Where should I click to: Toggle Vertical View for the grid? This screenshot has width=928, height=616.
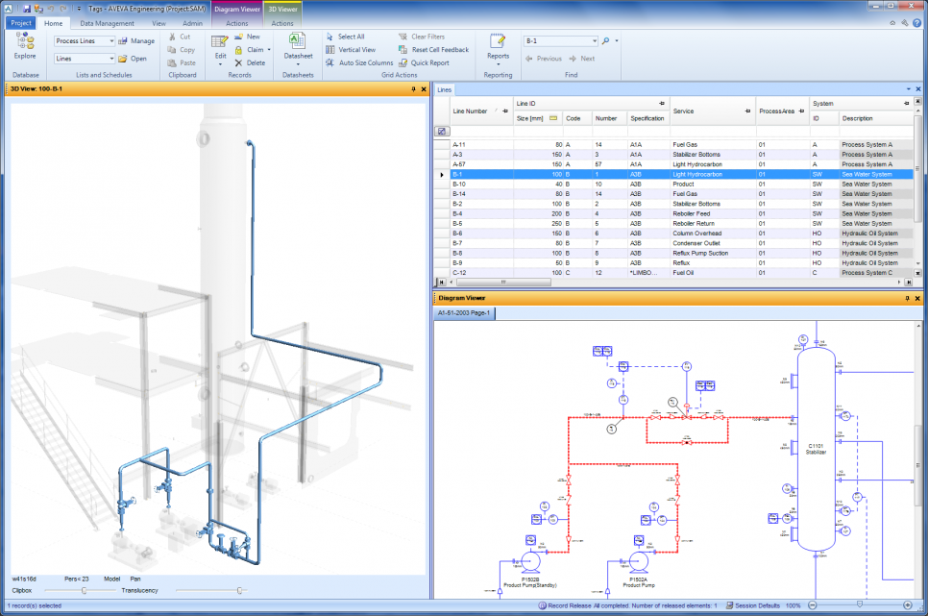coord(330,50)
